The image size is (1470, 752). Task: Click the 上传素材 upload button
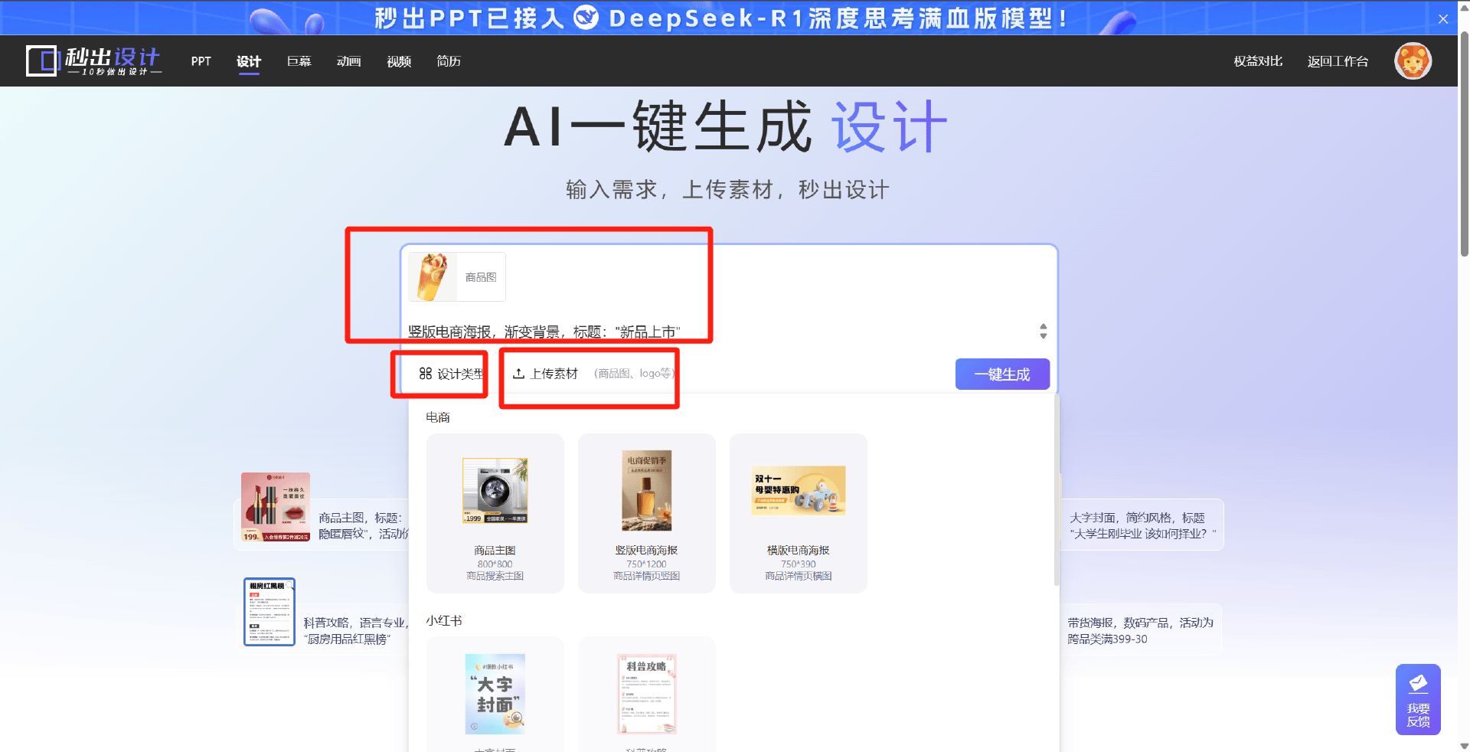click(x=546, y=374)
